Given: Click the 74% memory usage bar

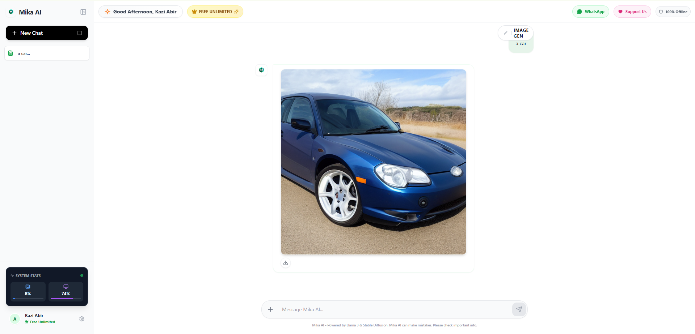Looking at the screenshot, I should (66, 299).
